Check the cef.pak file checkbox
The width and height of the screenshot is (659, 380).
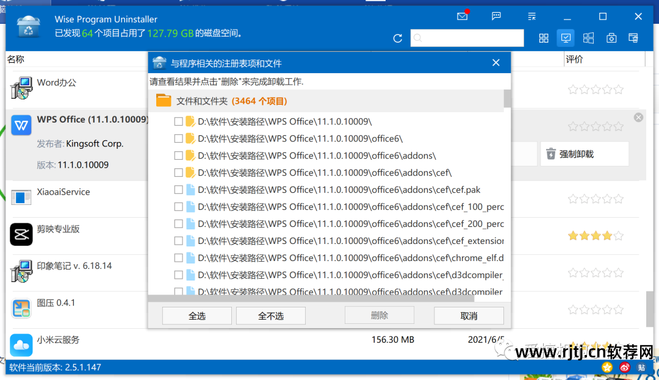tap(178, 189)
